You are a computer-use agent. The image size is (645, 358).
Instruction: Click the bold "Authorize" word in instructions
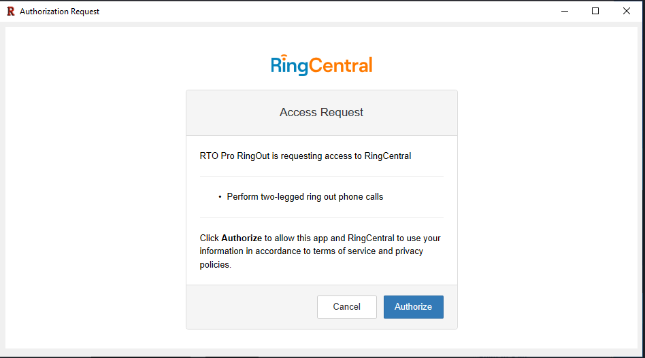pyautogui.click(x=242, y=238)
